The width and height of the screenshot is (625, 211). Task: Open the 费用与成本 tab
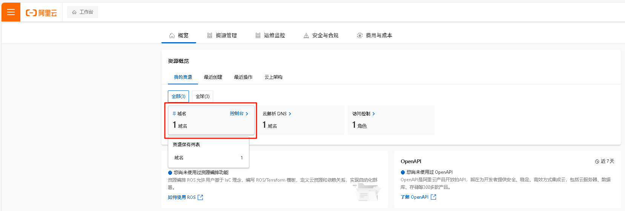[375, 35]
